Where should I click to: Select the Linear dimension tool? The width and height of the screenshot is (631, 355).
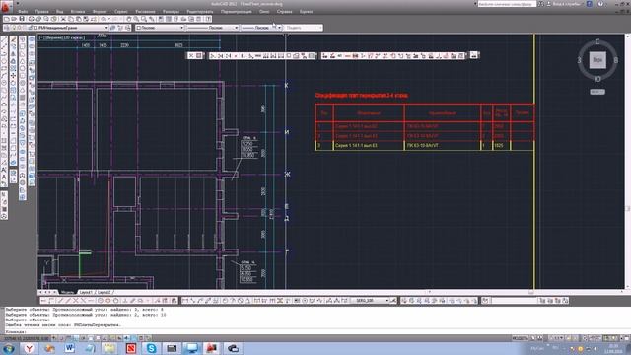[x=185, y=301]
